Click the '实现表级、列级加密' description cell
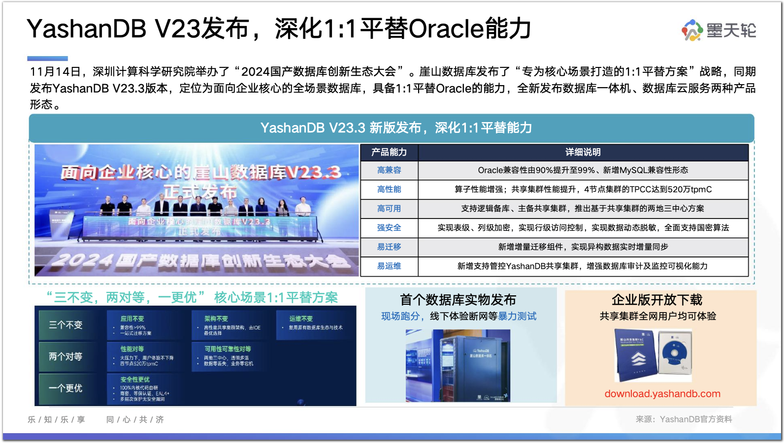784x443 pixels. click(x=583, y=228)
